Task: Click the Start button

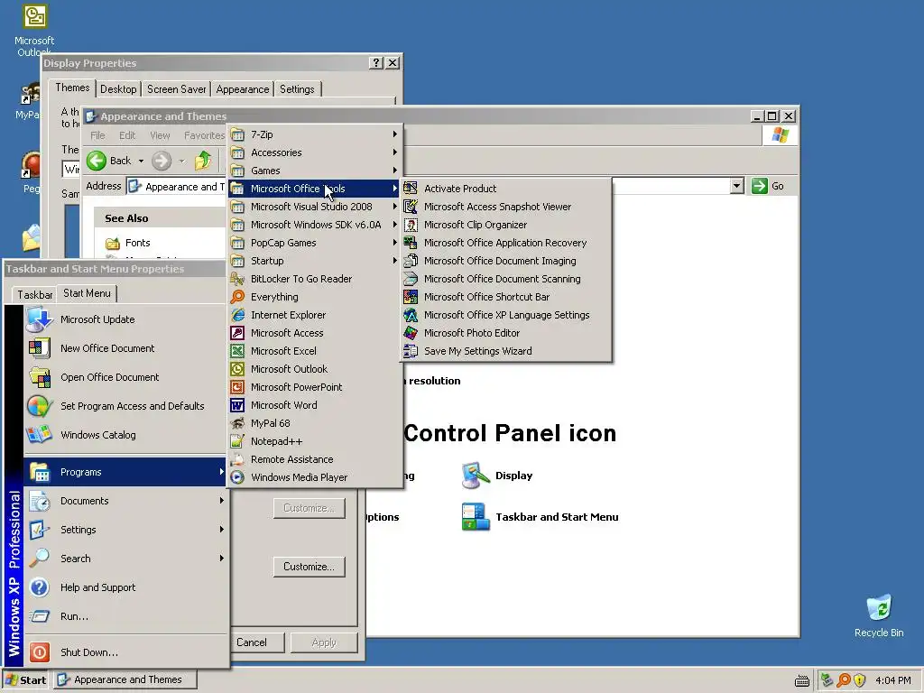Action: (26, 680)
